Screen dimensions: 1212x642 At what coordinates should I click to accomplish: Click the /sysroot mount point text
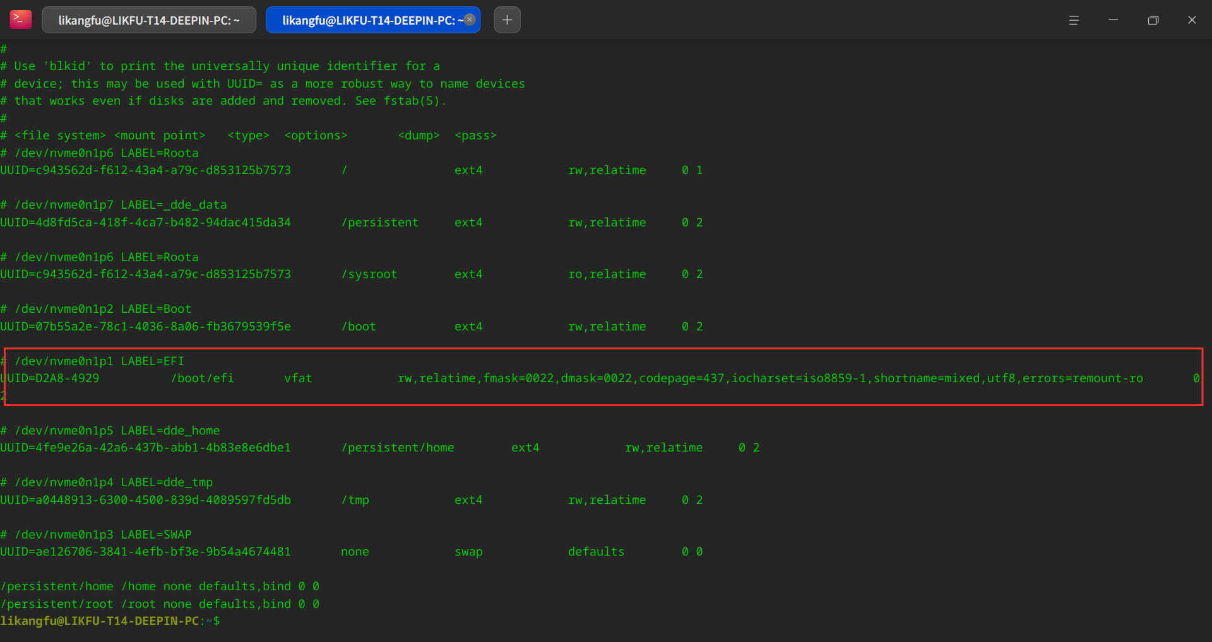369,274
